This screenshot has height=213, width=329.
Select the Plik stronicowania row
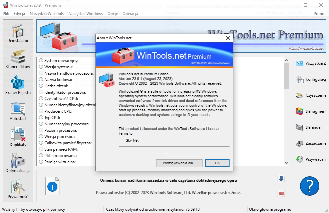pos(58,156)
